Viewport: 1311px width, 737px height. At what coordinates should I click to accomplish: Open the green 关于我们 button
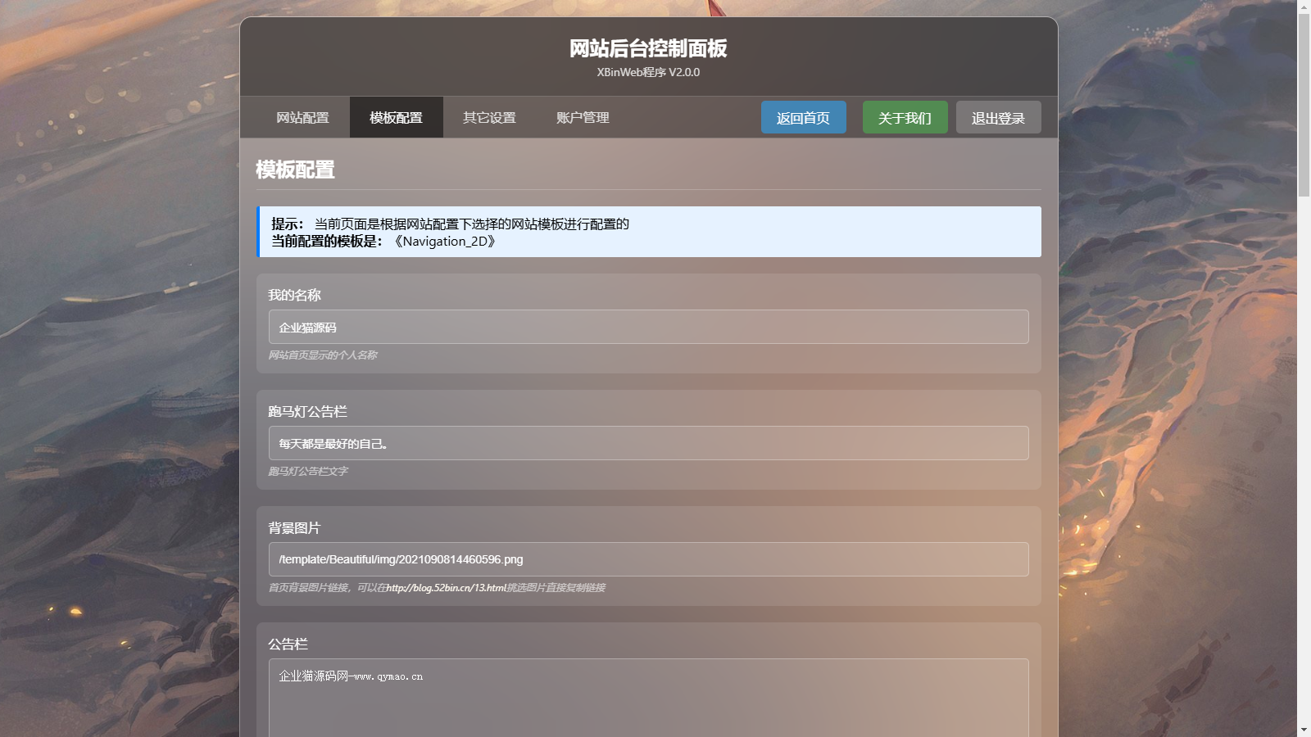(x=905, y=117)
